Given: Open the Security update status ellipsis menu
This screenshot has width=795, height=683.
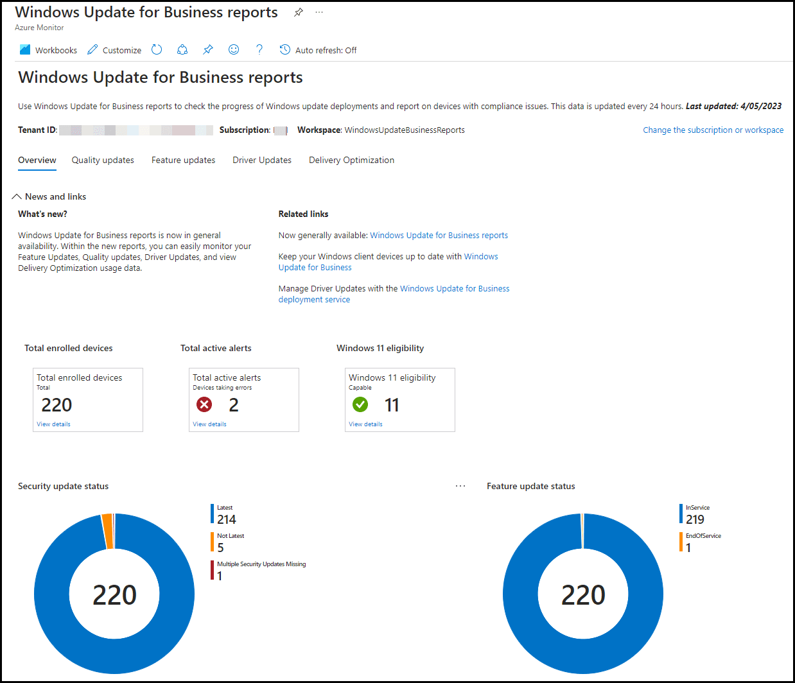Looking at the screenshot, I should 460,486.
